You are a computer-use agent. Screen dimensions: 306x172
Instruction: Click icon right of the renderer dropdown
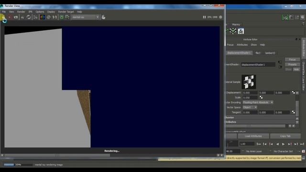pyautogui.click(x=103, y=17)
